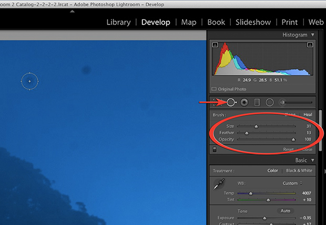Open the Map module
Viewport: 326px width, 225px height.
pos(189,22)
